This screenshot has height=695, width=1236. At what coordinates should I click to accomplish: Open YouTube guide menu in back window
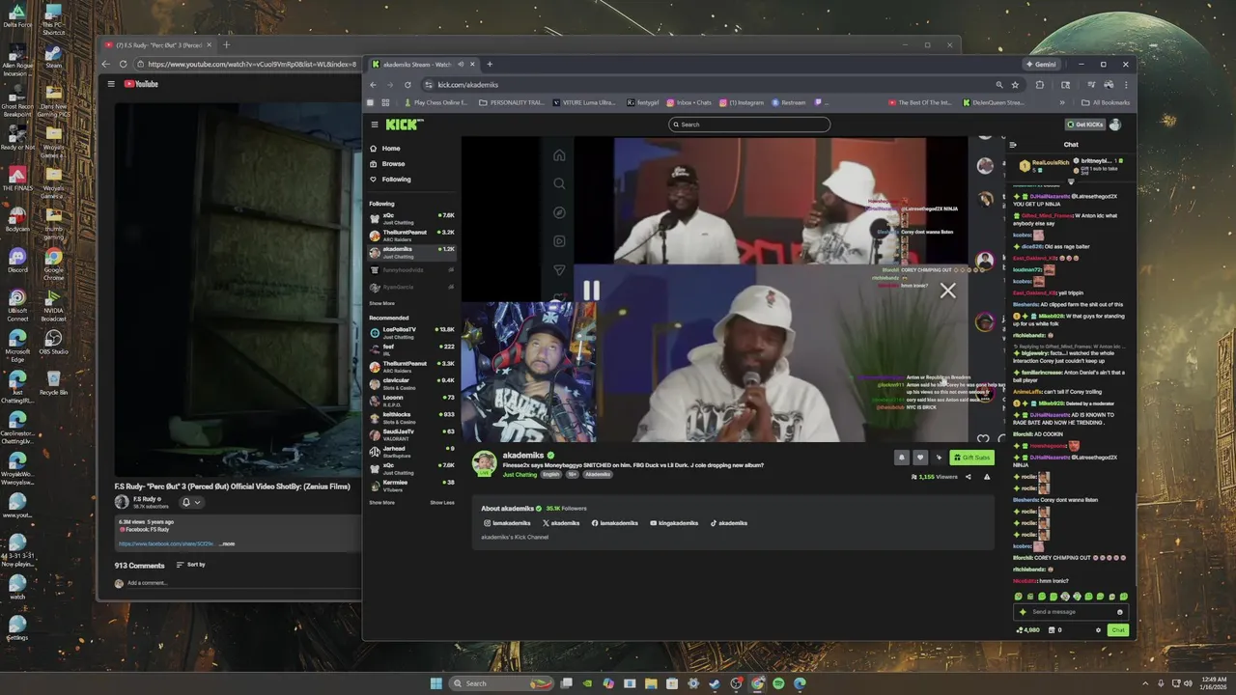tap(111, 84)
